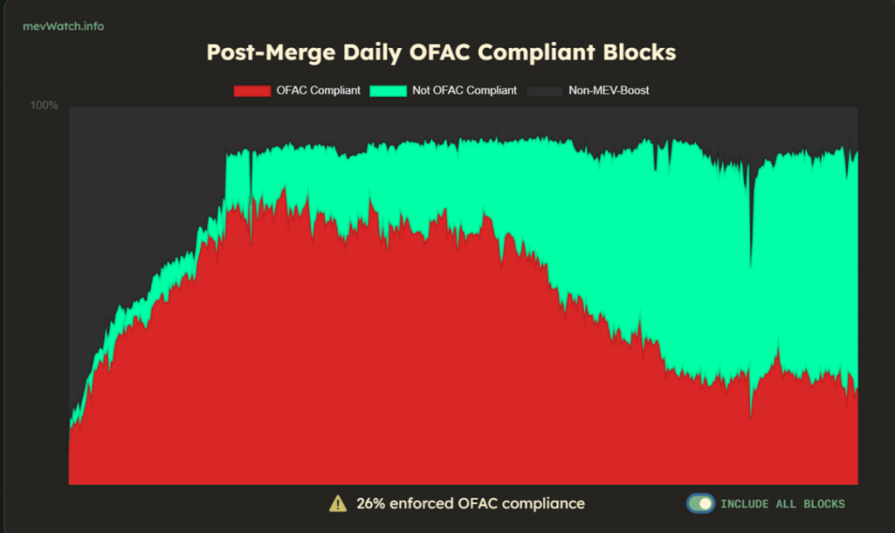The height and width of the screenshot is (533, 895).
Task: Click the chart title Post-Merge Daily OFAC Compliant Blocks
Action: (441, 52)
